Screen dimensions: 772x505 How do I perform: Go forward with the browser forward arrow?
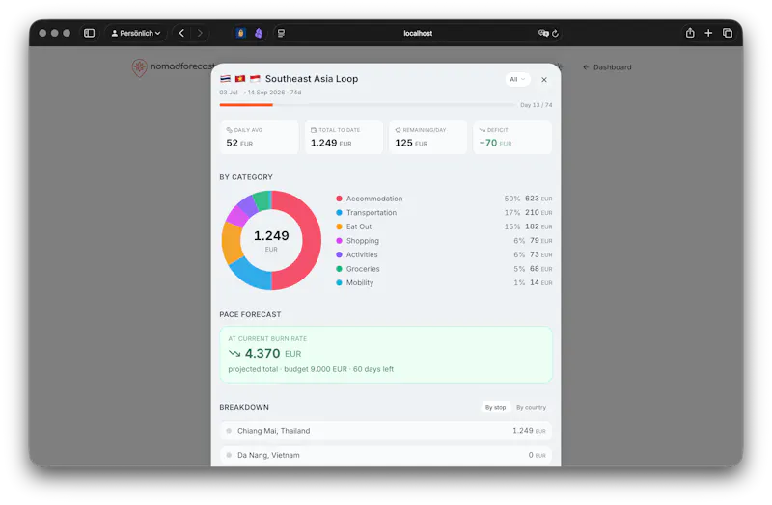(200, 33)
